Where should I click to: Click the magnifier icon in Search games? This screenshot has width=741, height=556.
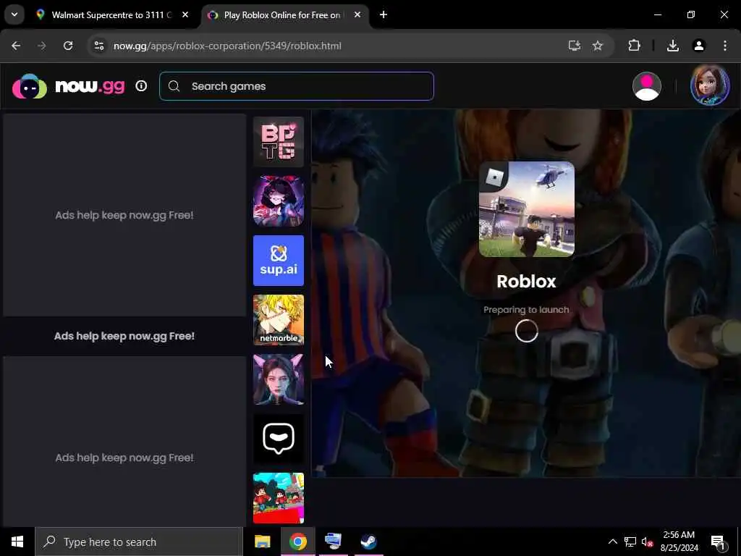(x=174, y=86)
